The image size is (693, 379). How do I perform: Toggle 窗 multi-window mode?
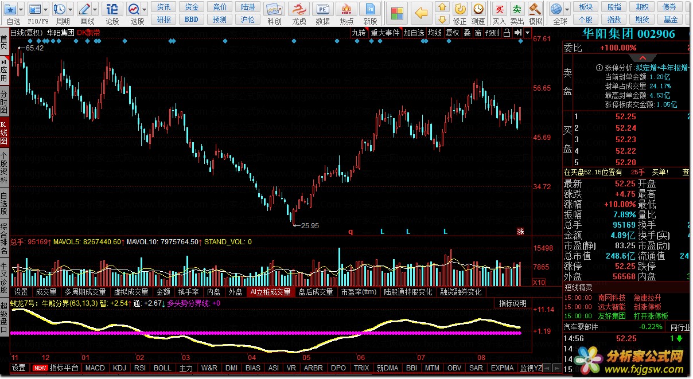tap(477, 33)
